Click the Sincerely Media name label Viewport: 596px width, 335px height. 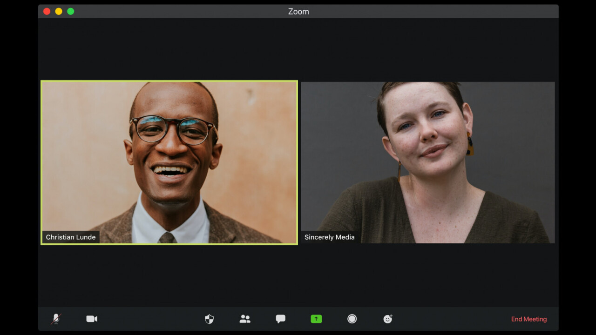click(329, 237)
